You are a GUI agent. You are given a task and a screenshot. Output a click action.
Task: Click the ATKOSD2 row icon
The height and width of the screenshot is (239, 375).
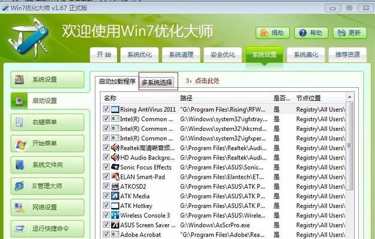click(x=115, y=186)
